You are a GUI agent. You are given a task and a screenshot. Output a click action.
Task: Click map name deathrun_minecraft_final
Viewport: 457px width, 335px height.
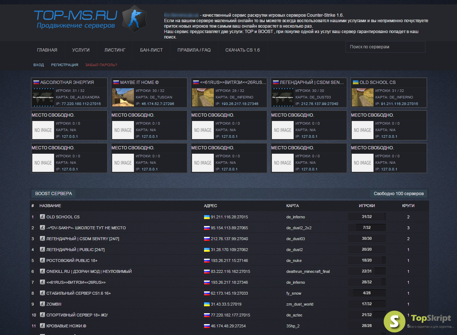[x=308, y=271]
